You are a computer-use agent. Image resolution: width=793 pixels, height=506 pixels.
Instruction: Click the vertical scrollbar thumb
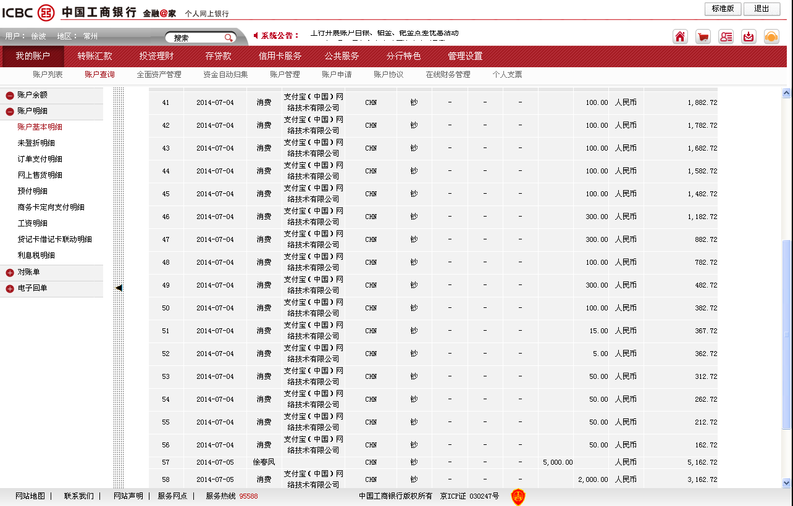(x=786, y=334)
